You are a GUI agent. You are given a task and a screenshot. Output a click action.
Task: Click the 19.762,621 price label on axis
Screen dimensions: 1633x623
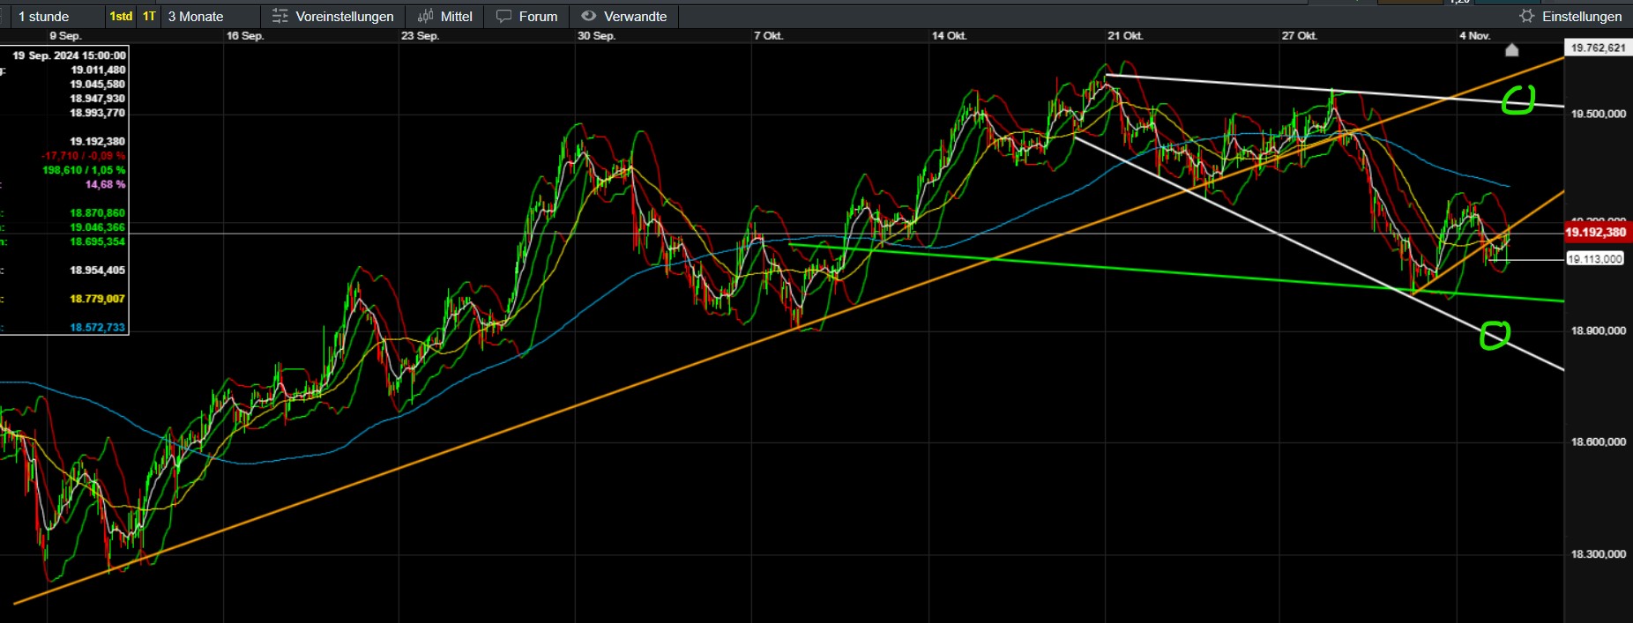pyautogui.click(x=1597, y=48)
